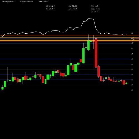
Task: Click the 65 price axis label
Action: pos(132,33)
